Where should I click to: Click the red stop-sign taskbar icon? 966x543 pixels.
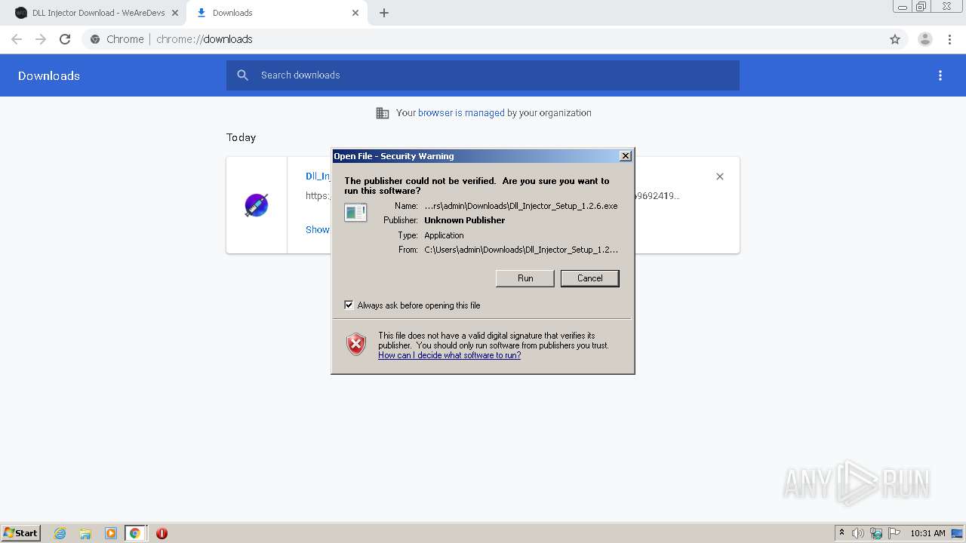coord(162,533)
